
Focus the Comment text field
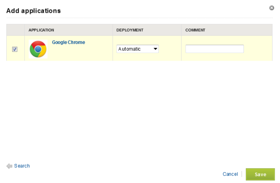pyautogui.click(x=215, y=49)
